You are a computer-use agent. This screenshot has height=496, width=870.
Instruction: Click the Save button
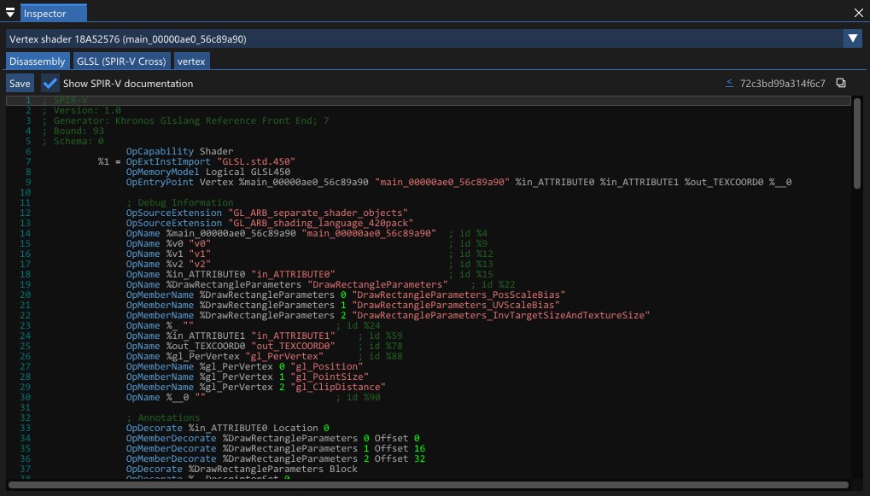(x=20, y=84)
